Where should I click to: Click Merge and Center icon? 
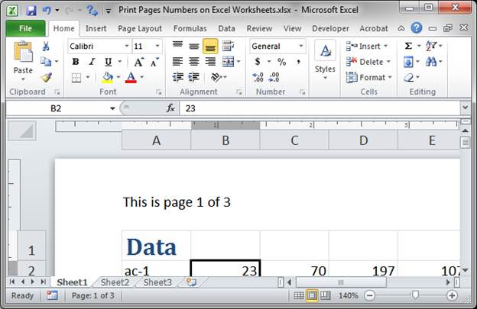229,62
